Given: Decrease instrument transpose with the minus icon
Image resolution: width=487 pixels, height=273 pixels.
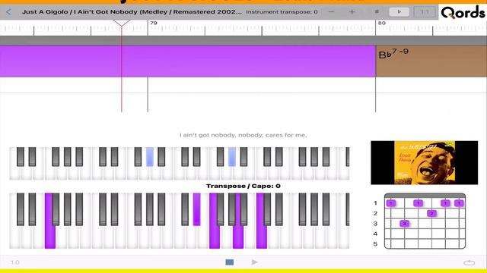Looking at the screenshot, I should click(332, 12).
